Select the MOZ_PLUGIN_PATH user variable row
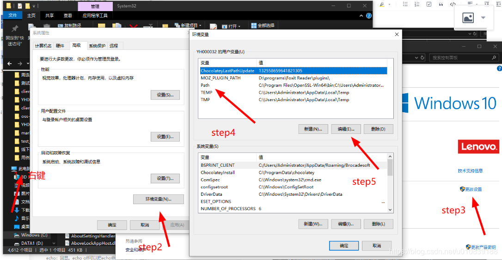The height and width of the screenshot is (260, 502). click(293, 78)
